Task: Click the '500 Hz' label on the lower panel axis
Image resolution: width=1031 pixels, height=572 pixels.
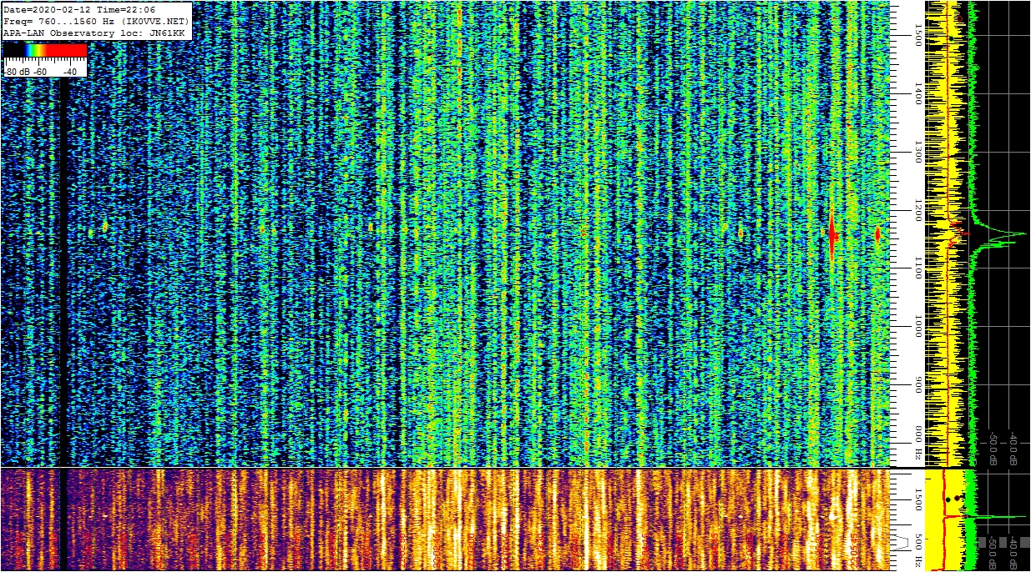Action: [x=918, y=550]
